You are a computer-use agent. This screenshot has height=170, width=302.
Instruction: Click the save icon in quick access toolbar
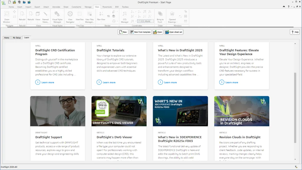click(24, 2)
